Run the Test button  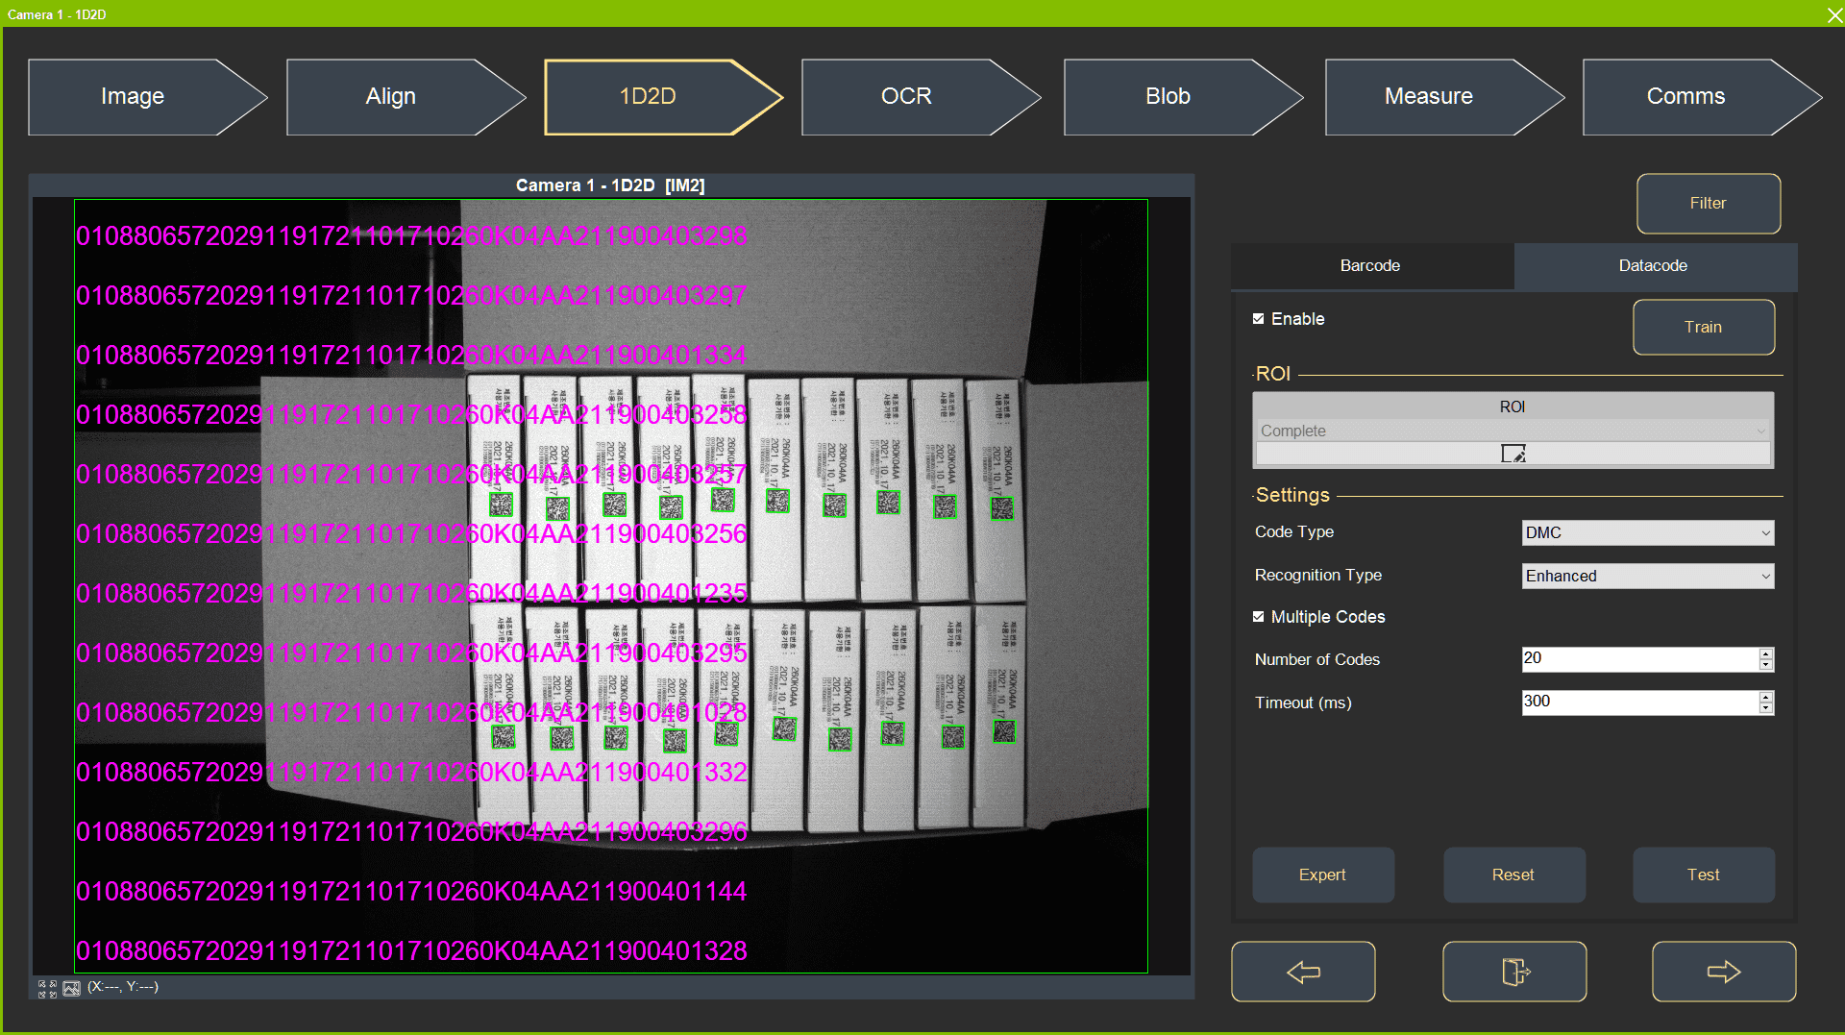pyautogui.click(x=1704, y=875)
